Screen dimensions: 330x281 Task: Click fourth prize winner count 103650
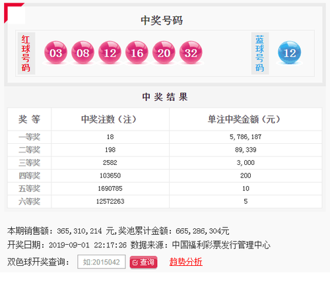(x=110, y=175)
